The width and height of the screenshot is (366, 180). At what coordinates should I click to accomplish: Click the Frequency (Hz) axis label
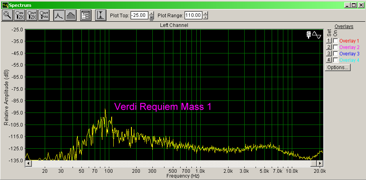pos(183,176)
